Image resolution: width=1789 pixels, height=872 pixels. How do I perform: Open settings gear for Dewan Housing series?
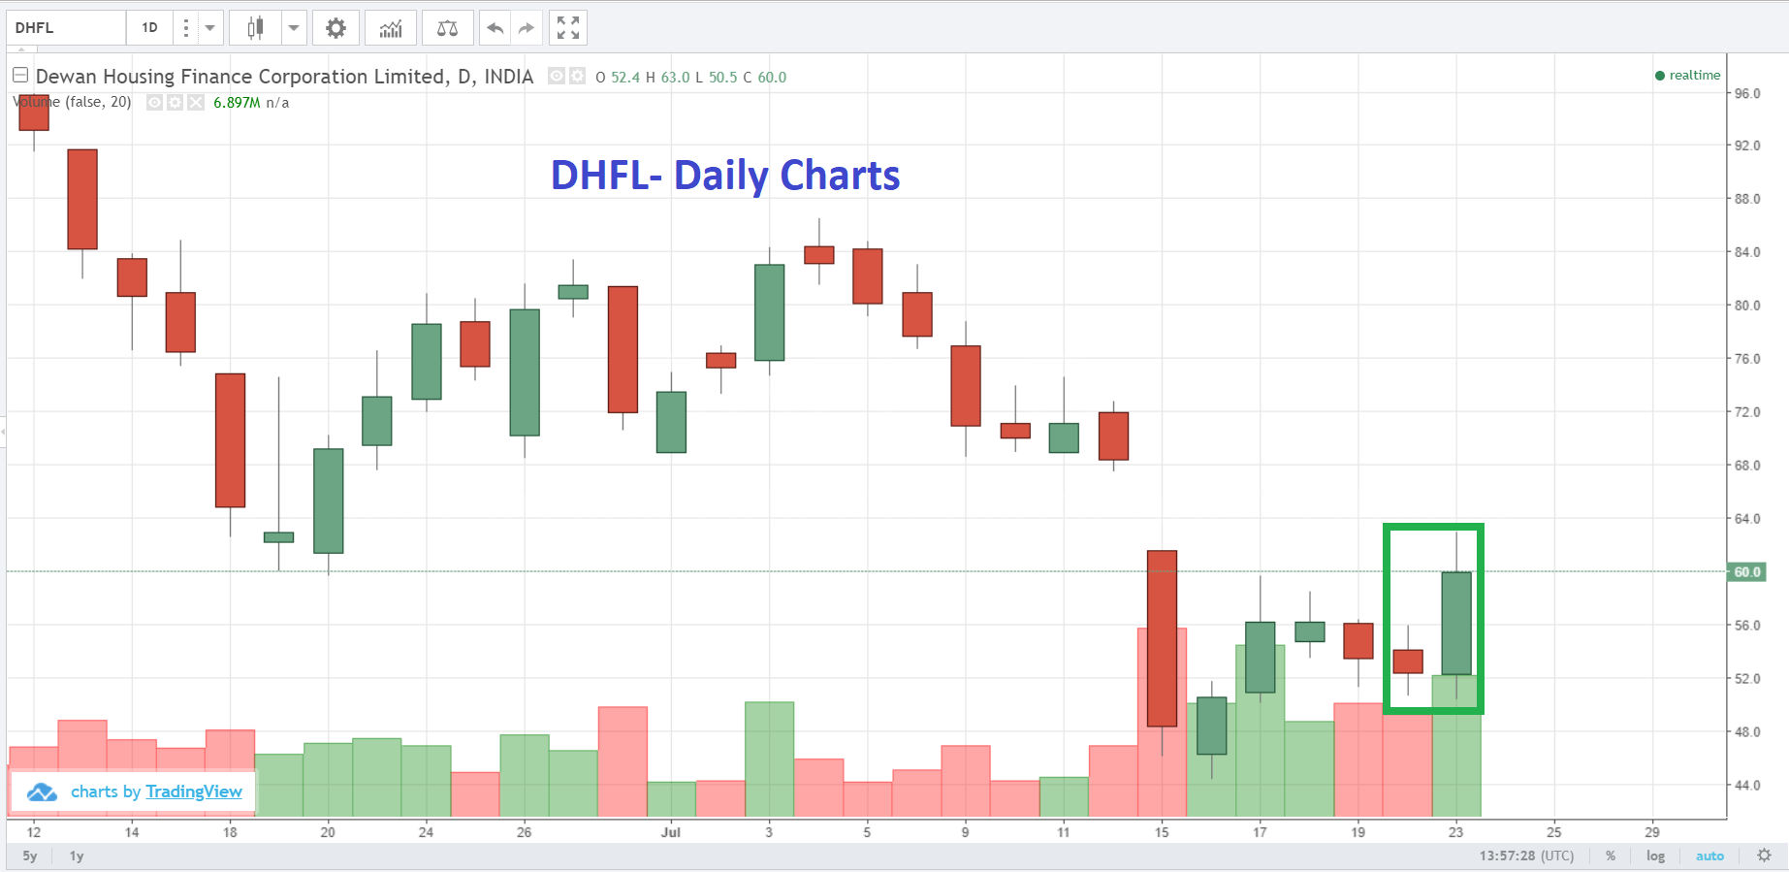pos(577,76)
